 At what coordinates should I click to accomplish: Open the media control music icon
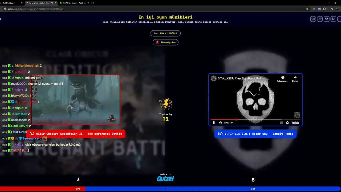point(332,9)
